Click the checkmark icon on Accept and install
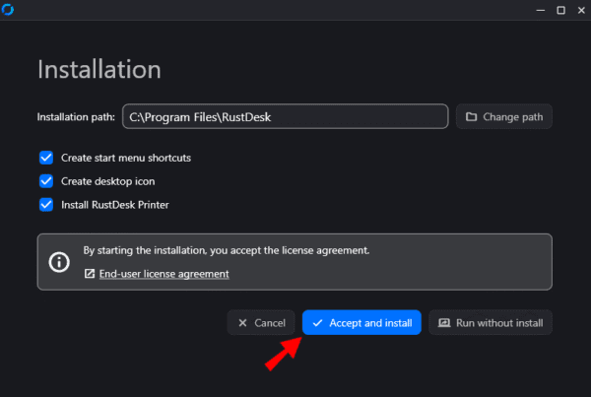 pos(318,323)
